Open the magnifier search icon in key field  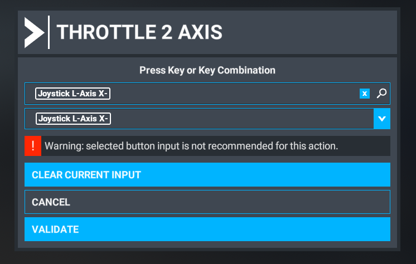(x=381, y=94)
